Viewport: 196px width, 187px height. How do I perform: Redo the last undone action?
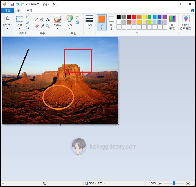click(x=22, y=4)
